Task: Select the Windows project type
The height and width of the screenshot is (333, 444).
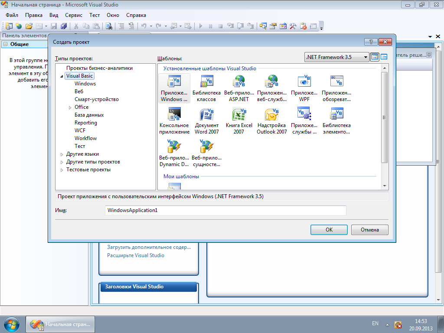Action: tap(85, 84)
